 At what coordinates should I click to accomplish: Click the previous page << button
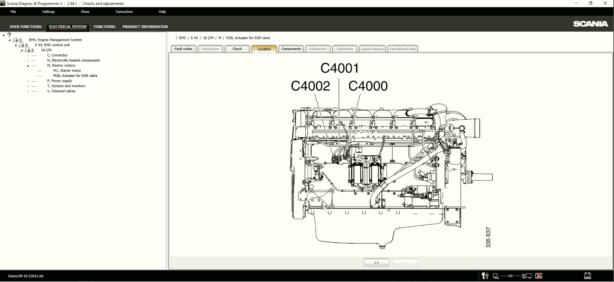pyautogui.click(x=376, y=262)
